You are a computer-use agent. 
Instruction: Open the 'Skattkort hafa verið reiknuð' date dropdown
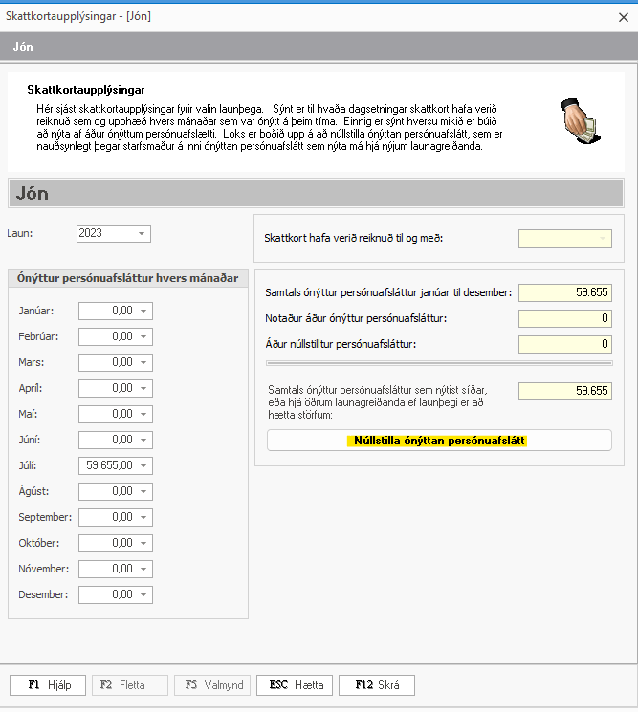[x=603, y=238]
